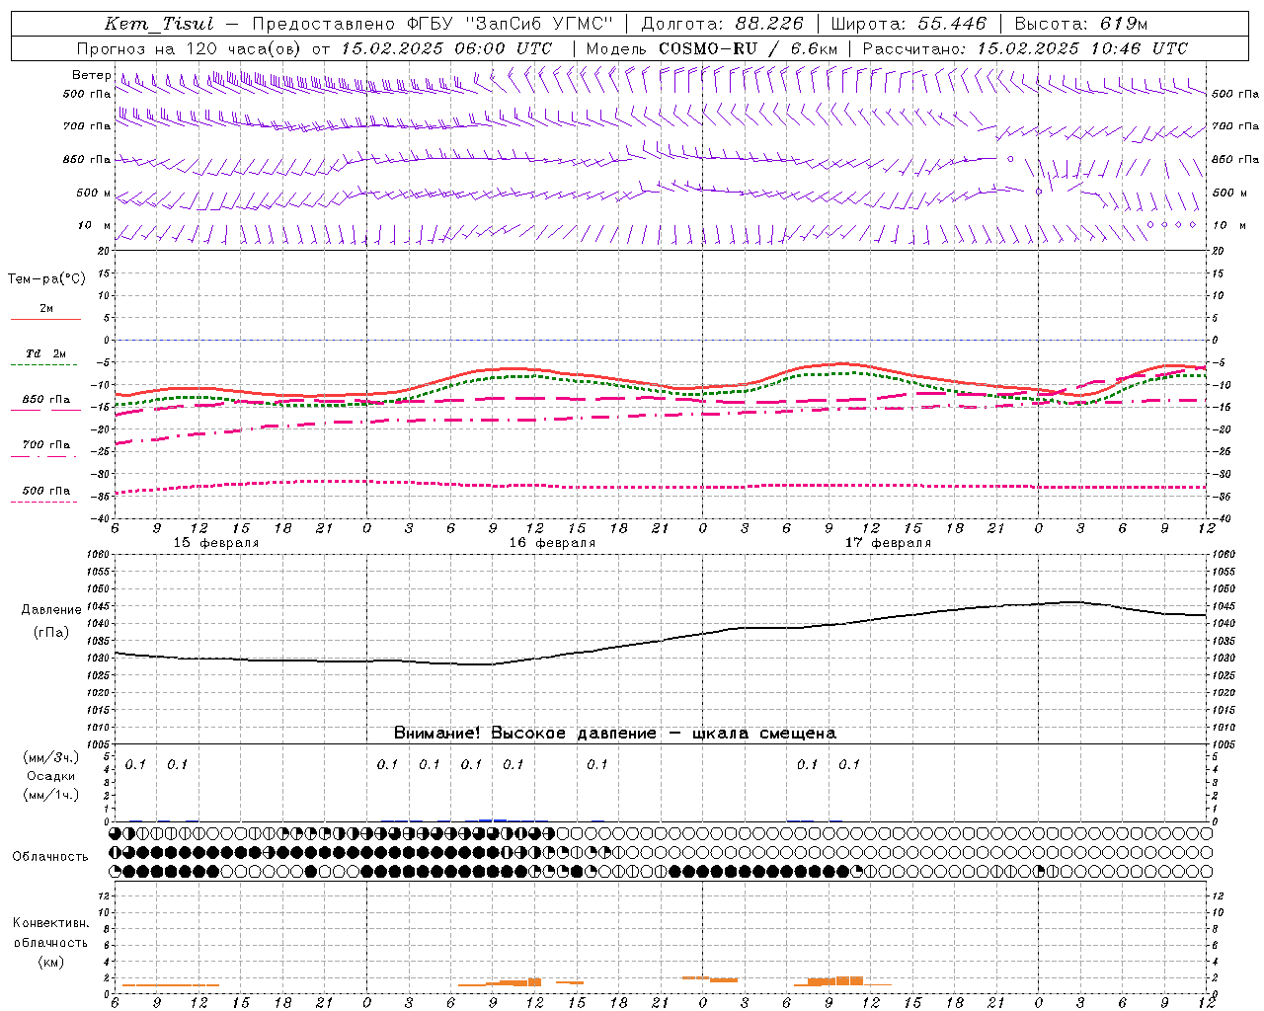Click the warning Внимание! Высокое давление — шкала смещена

click(x=614, y=733)
